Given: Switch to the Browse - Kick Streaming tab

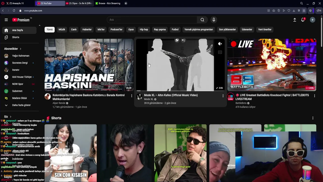Looking at the screenshot, I should (x=109, y=3).
